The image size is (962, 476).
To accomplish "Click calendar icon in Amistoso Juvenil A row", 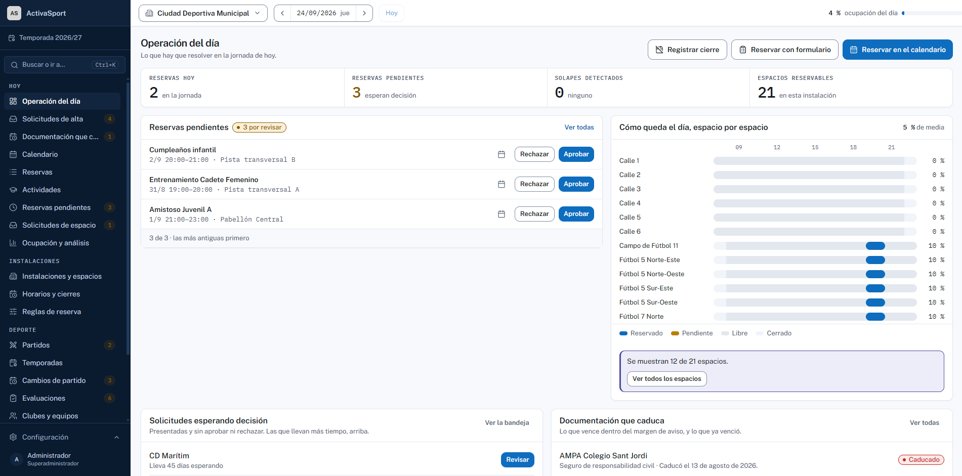I will [x=501, y=214].
